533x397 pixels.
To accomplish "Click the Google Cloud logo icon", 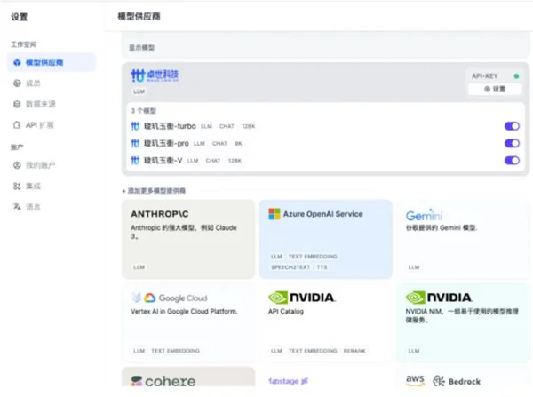I will 150,298.
